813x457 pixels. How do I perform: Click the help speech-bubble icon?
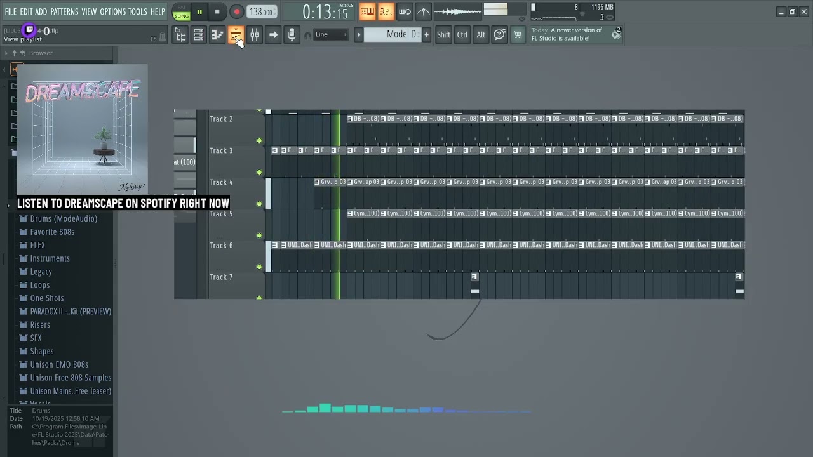499,35
